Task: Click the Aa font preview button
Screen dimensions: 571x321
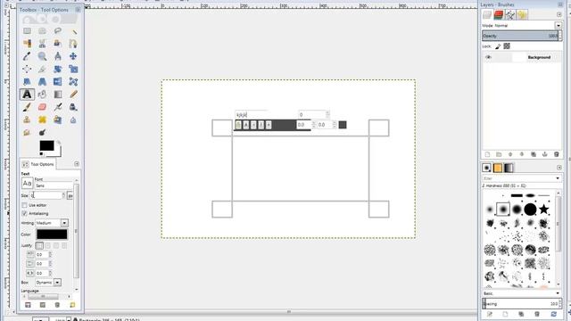Action: click(x=27, y=184)
